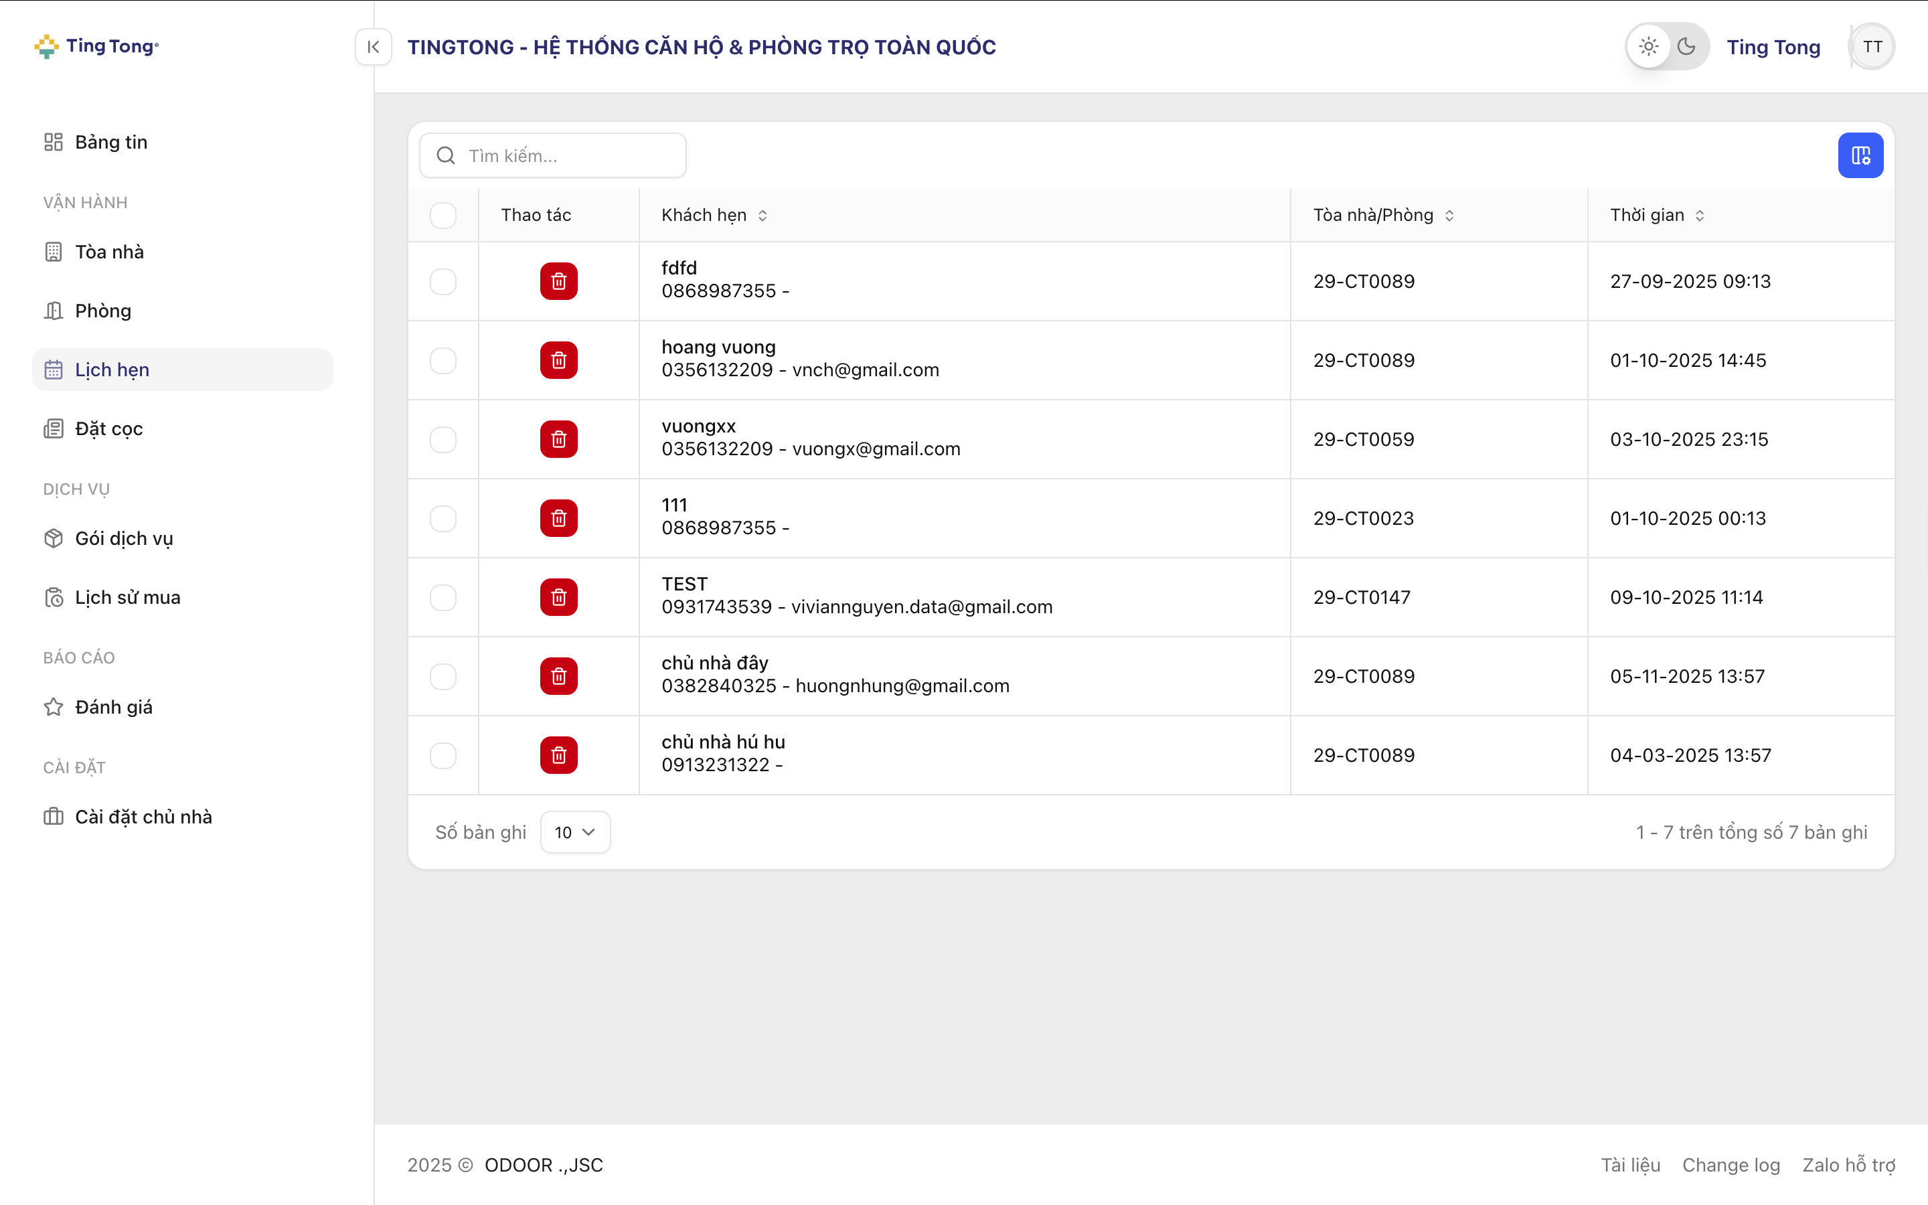This screenshot has height=1205, width=1928.
Task: Check the select-all header checkbox
Action: (443, 215)
